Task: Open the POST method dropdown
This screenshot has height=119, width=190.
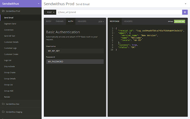Action: pos(50,12)
